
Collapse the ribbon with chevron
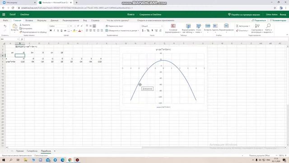[287, 35]
